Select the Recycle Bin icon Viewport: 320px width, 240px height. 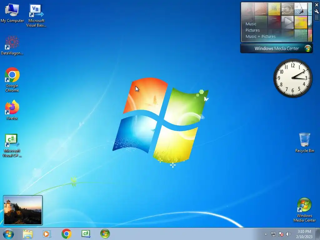click(304, 142)
